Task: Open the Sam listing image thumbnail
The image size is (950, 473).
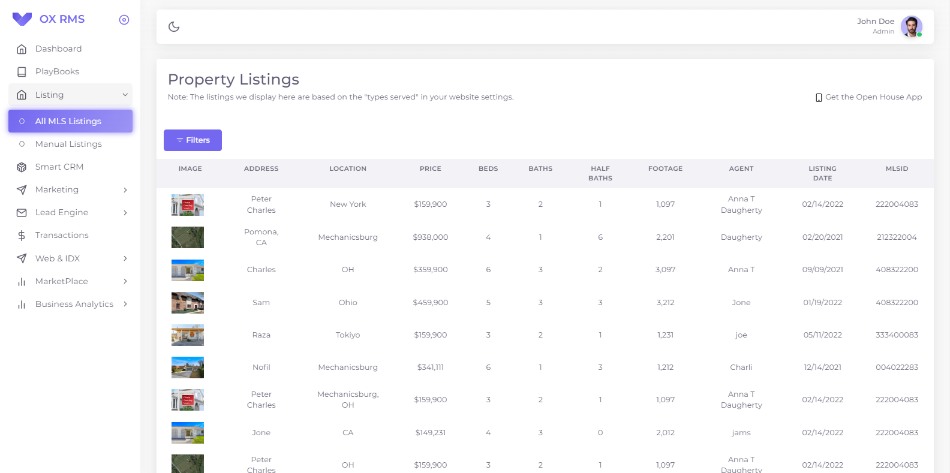Action: point(188,303)
